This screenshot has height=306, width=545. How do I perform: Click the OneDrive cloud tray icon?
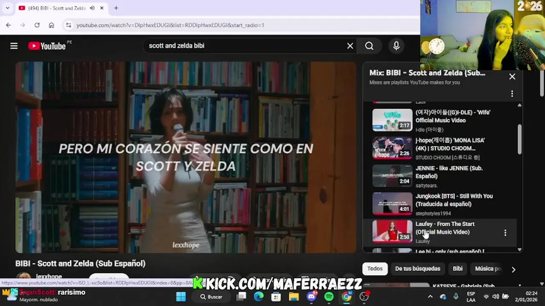tap(443, 297)
